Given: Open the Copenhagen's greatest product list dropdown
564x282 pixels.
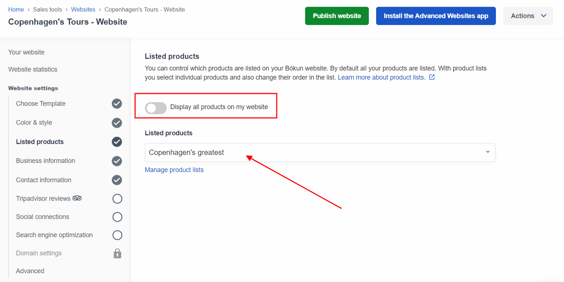Looking at the screenshot, I should coord(320,152).
